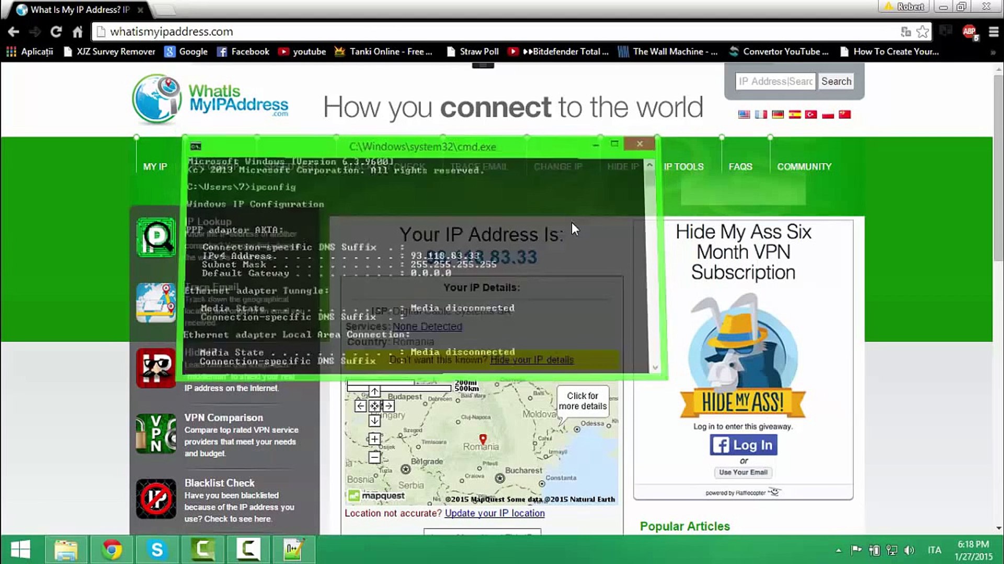This screenshot has height=564, width=1004.
Task: Open the COMMUNITY menu item
Action: point(804,167)
